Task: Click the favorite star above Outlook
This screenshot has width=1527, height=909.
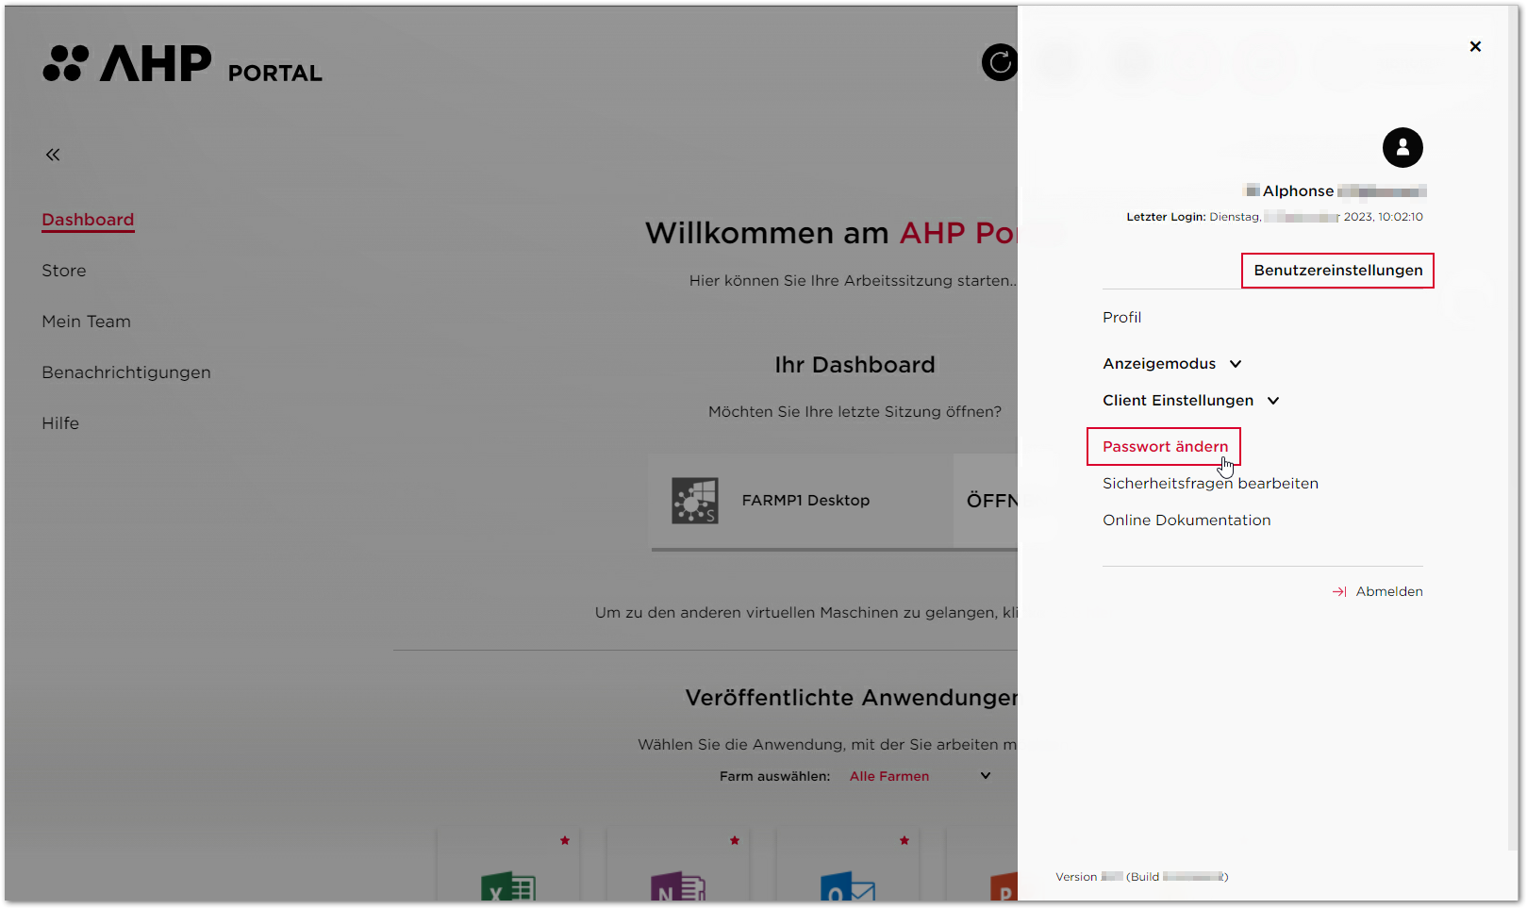Action: tap(905, 840)
